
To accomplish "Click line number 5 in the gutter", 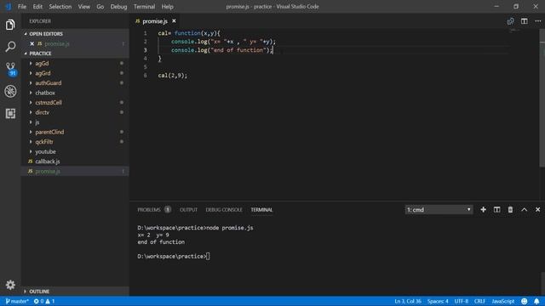I will (x=146, y=67).
